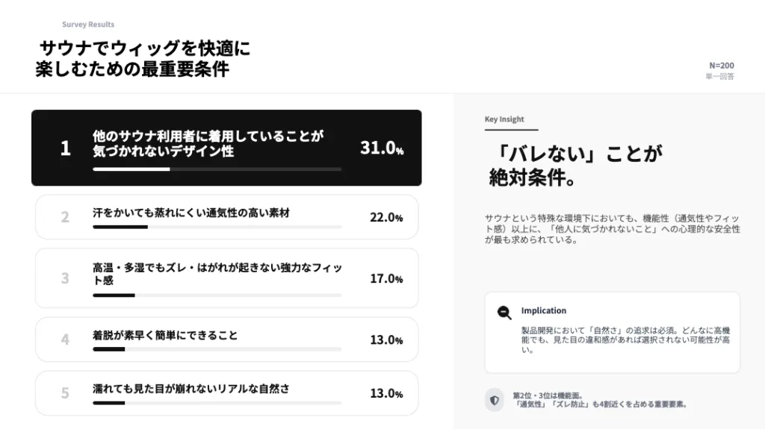
Task: Click the 31.0% value text
Action: (x=382, y=148)
